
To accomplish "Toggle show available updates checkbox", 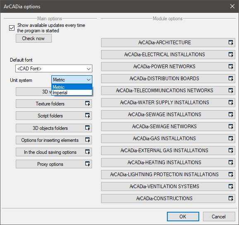I will pyautogui.click(x=12, y=28).
